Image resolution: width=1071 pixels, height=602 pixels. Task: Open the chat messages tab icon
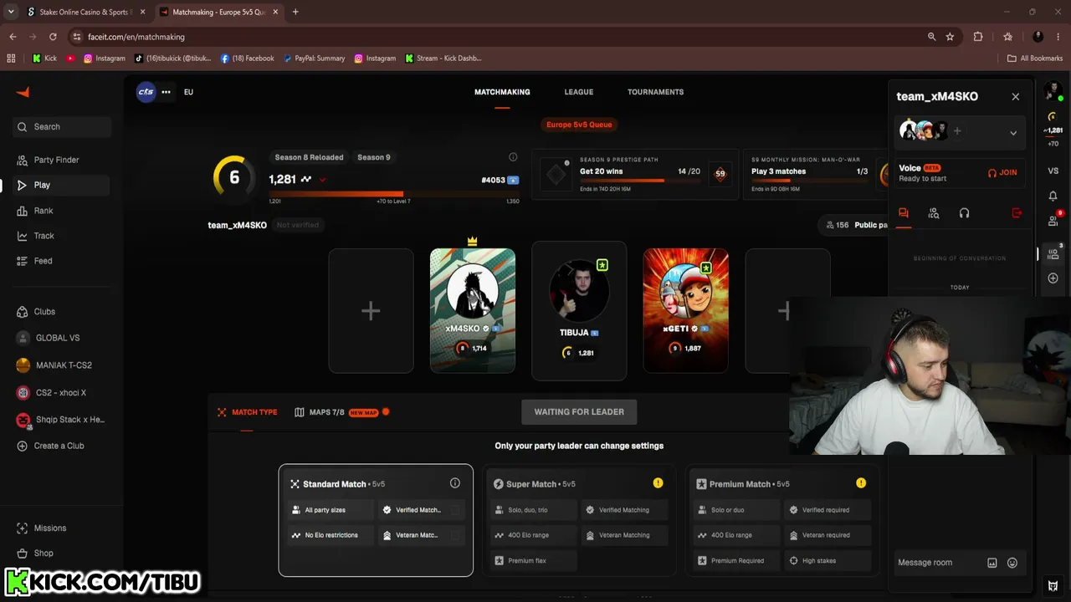904,213
